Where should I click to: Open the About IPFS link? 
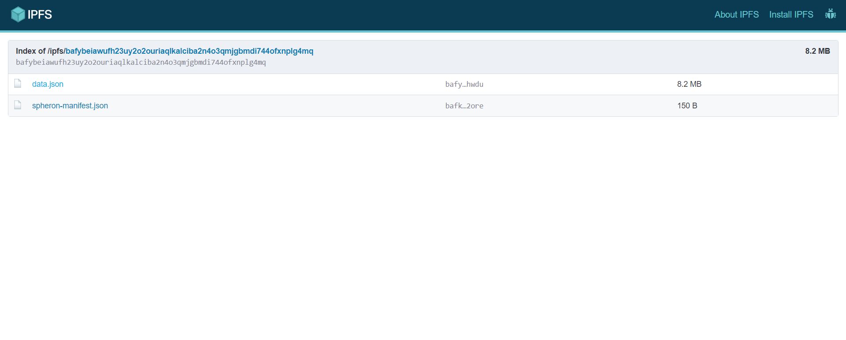736,15
